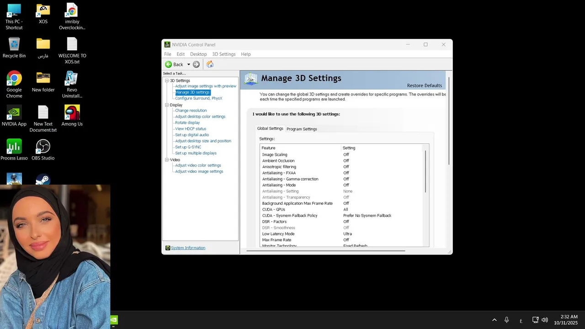This screenshot has height=329, width=585.
Task: Click the network tray icon
Action: click(535, 320)
